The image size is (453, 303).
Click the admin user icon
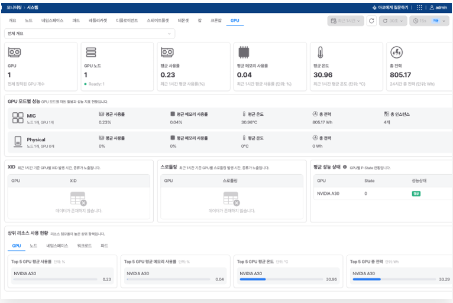[432, 8]
